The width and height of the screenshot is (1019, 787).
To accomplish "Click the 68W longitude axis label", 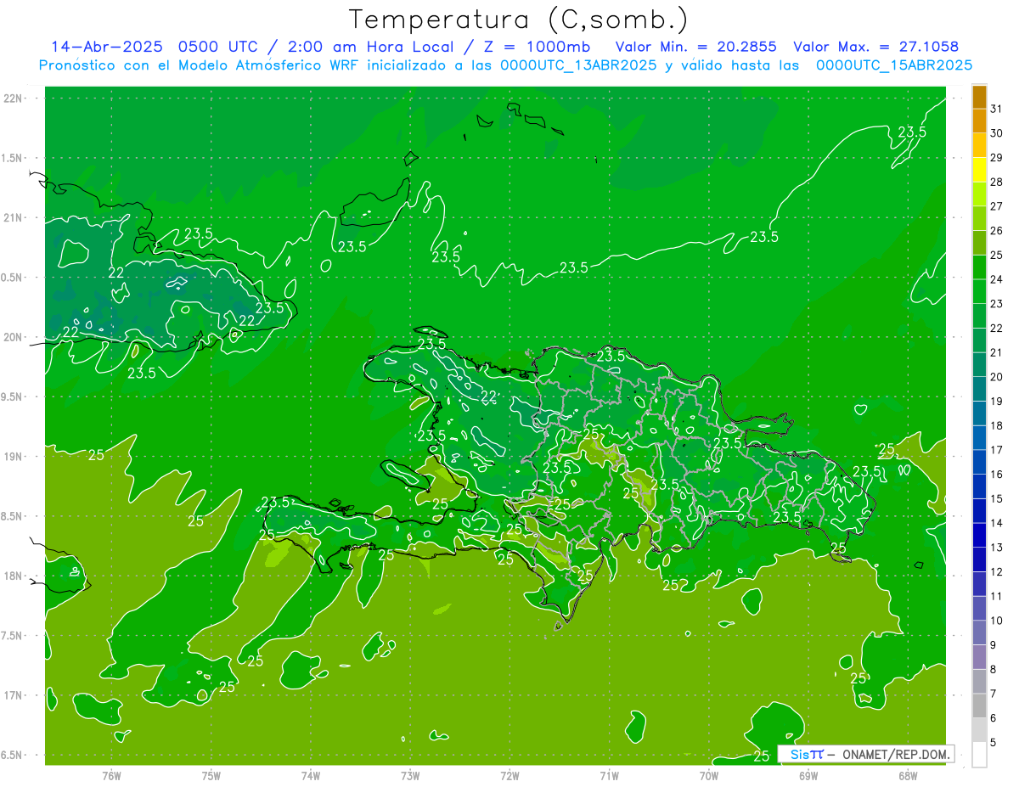I will click(x=908, y=775).
